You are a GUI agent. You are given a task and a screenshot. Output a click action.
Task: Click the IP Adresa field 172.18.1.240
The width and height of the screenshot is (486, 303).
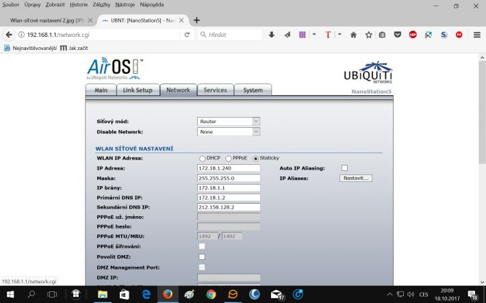pyautogui.click(x=229, y=168)
